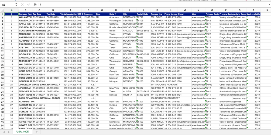Image resolution: width=271 pixels, height=135 pixels.
Task: Click the '# Employes' header cell
Action: point(88,14)
